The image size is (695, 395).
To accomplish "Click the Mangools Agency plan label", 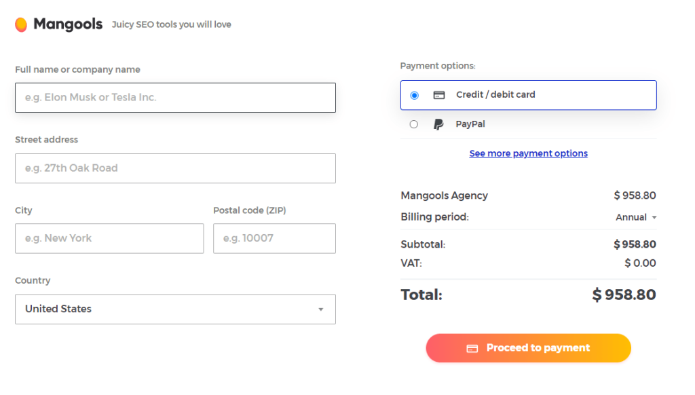I will click(444, 195).
